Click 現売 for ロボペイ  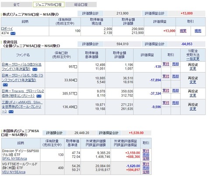point(198,31)
